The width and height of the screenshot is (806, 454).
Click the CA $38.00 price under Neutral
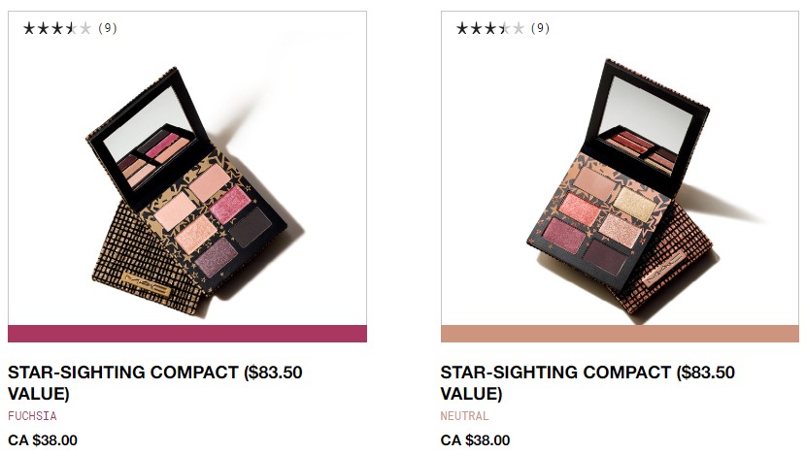[x=476, y=439]
